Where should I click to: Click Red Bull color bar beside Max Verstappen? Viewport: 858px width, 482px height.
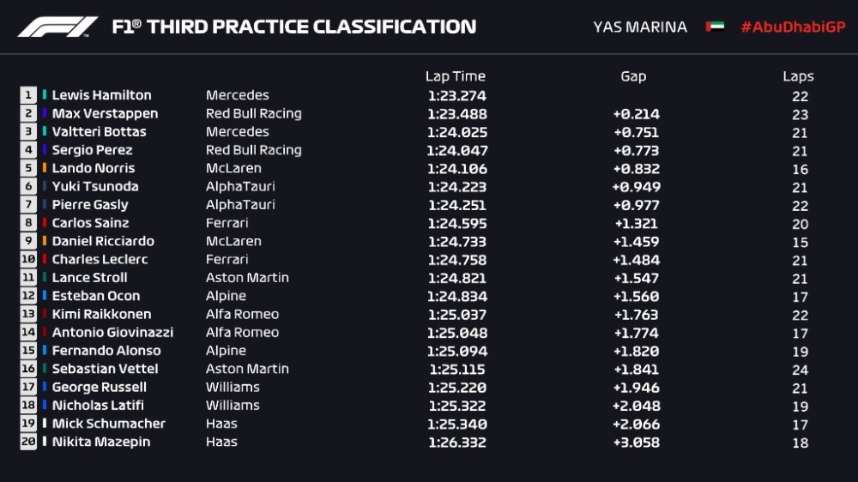click(x=45, y=113)
